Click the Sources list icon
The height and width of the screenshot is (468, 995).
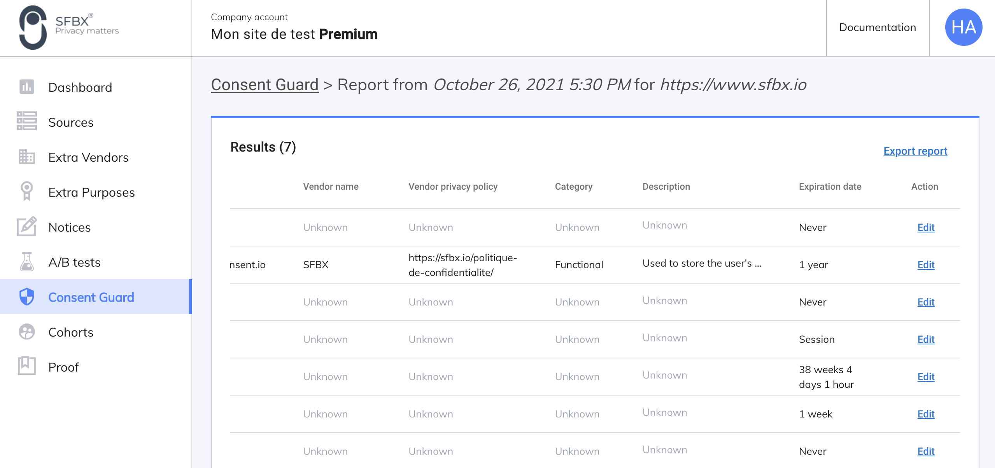tap(26, 122)
